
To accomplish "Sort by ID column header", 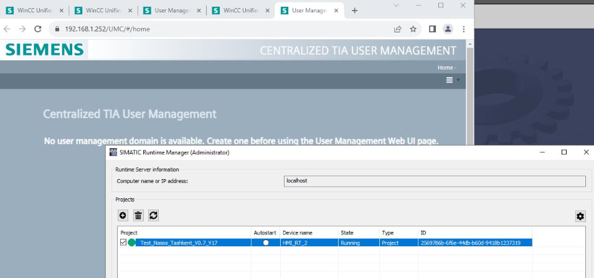I will (x=476, y=233).
